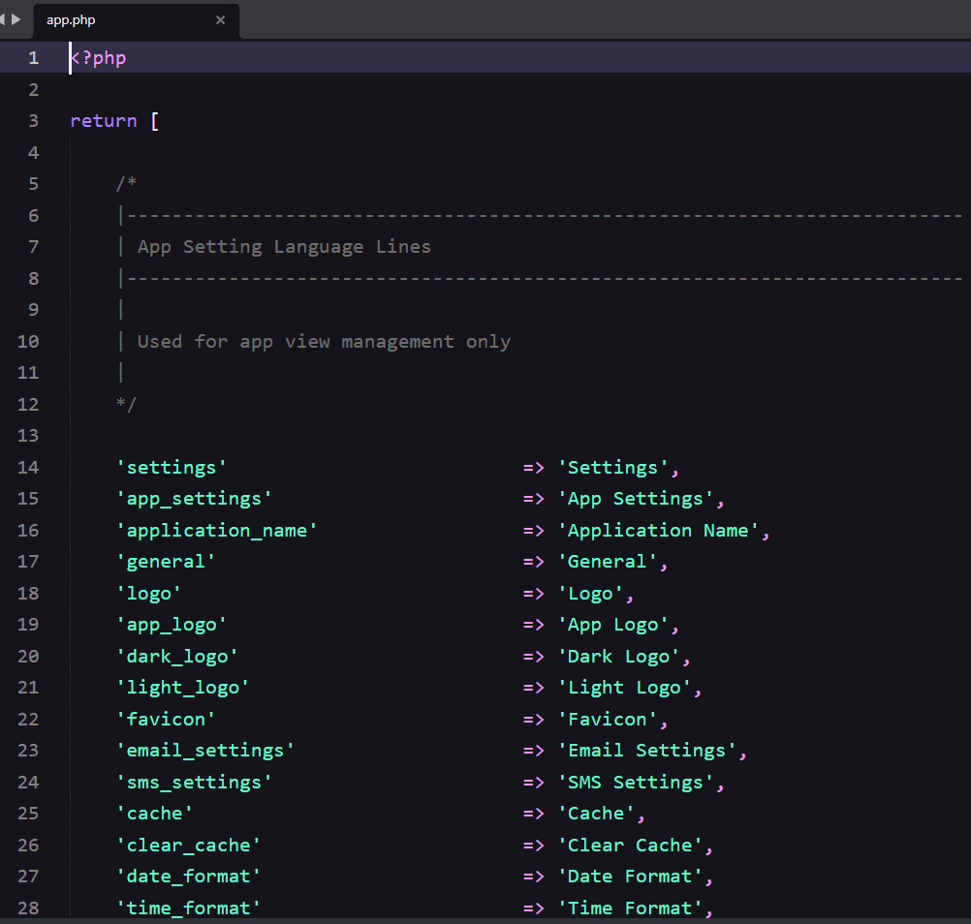The image size is (971, 924).
Task: Close the app.php tab
Action: tap(220, 20)
